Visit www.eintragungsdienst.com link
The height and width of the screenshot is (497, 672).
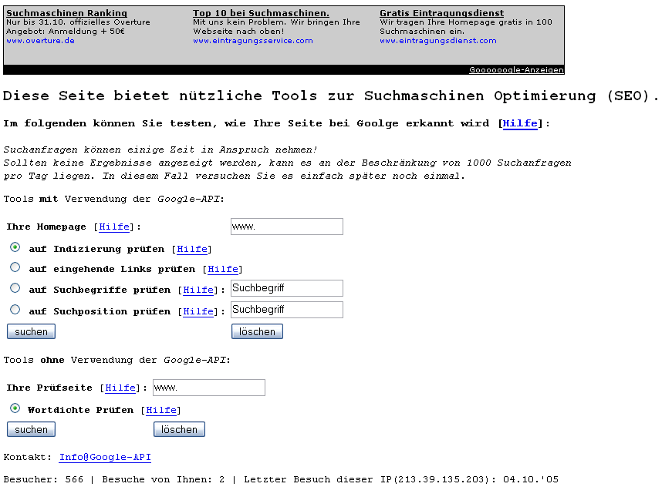coord(438,41)
